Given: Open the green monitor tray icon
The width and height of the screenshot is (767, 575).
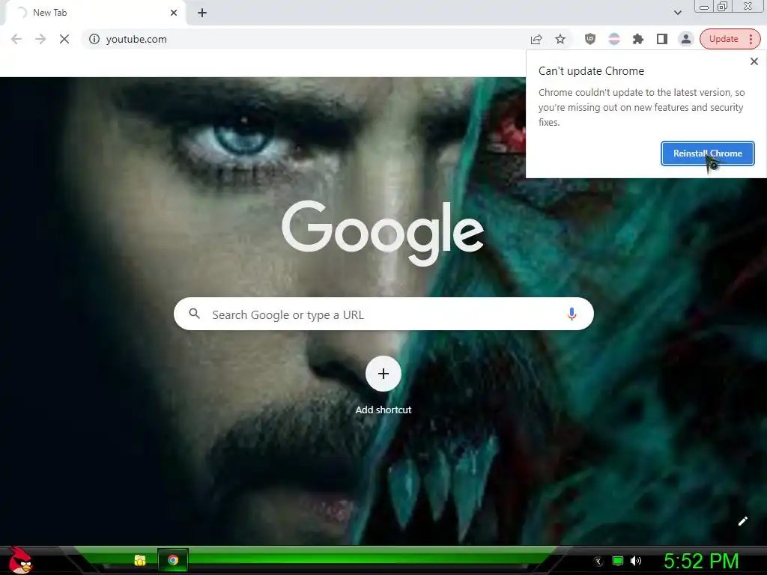Looking at the screenshot, I should click(618, 561).
